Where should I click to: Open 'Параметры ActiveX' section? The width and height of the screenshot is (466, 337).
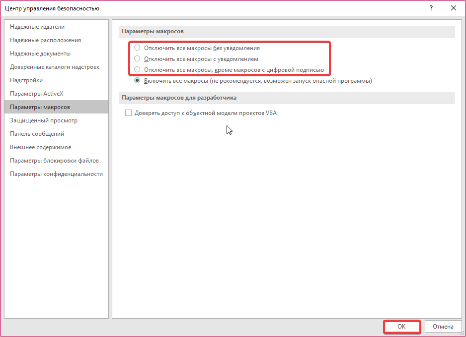pos(37,94)
